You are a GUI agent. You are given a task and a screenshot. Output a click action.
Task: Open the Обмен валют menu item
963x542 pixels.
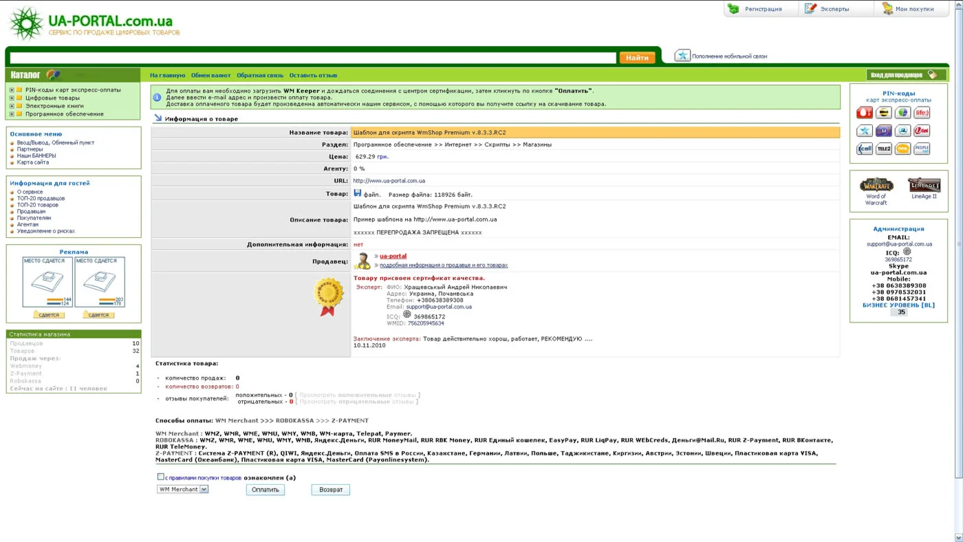pos(210,76)
